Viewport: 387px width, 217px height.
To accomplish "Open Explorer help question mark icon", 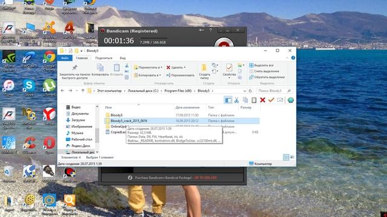I will [x=293, y=58].
